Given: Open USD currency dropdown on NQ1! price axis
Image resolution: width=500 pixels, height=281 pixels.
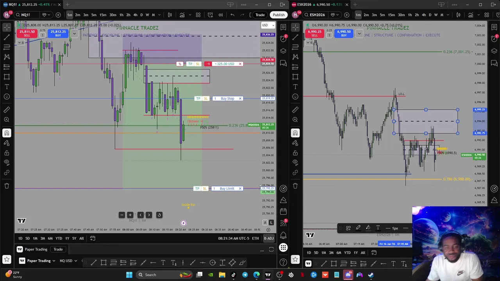Looking at the screenshot, I should 268,25.
